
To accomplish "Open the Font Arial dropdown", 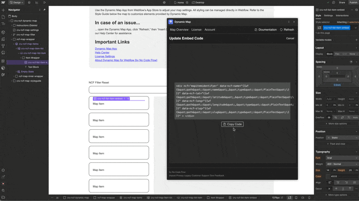I will pos(342,158).
